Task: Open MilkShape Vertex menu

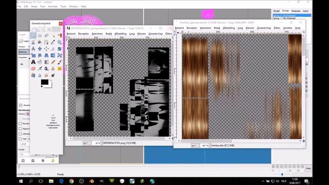Action: (34, 7)
